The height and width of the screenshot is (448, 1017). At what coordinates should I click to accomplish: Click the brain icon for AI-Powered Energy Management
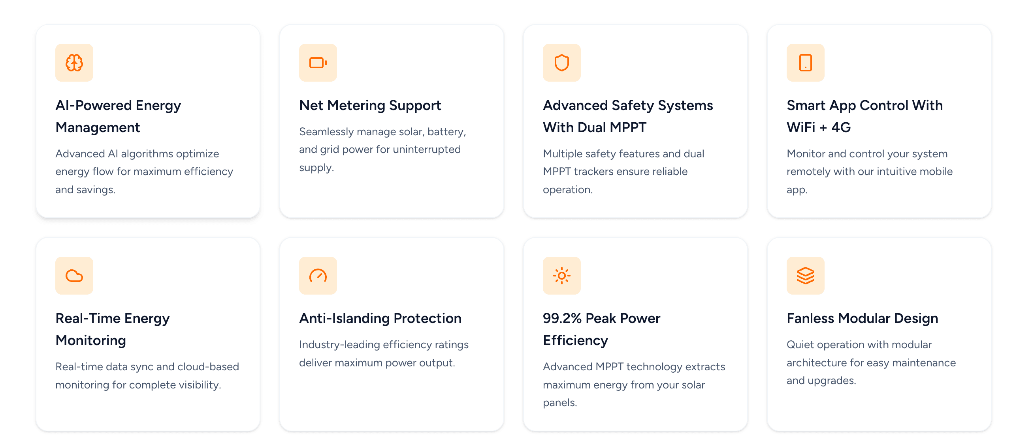point(74,63)
